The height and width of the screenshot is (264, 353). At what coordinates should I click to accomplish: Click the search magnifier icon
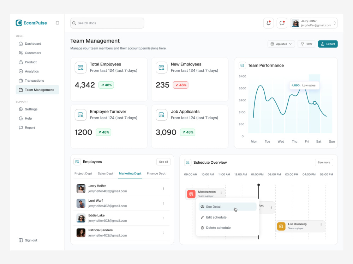coord(74,23)
